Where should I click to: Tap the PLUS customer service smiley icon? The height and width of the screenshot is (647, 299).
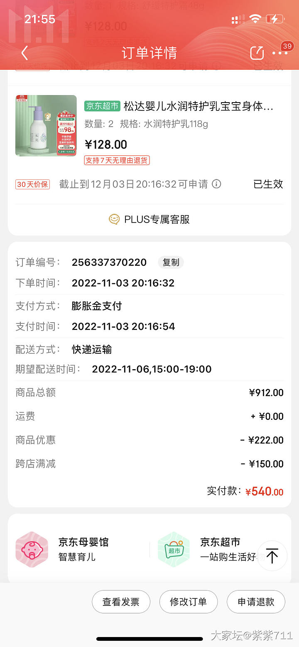[x=114, y=219]
